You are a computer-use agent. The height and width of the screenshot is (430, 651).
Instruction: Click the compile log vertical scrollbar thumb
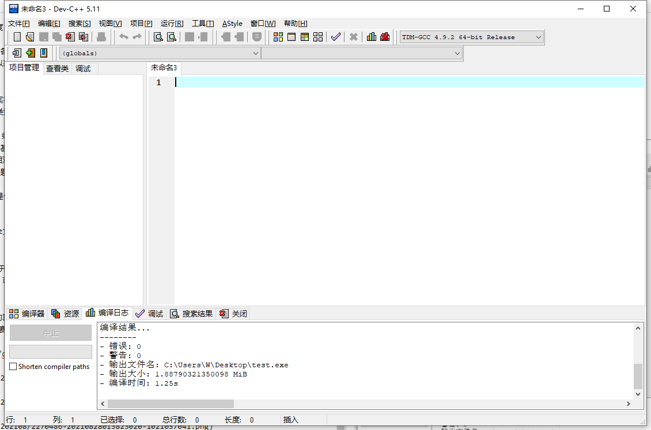click(x=638, y=376)
